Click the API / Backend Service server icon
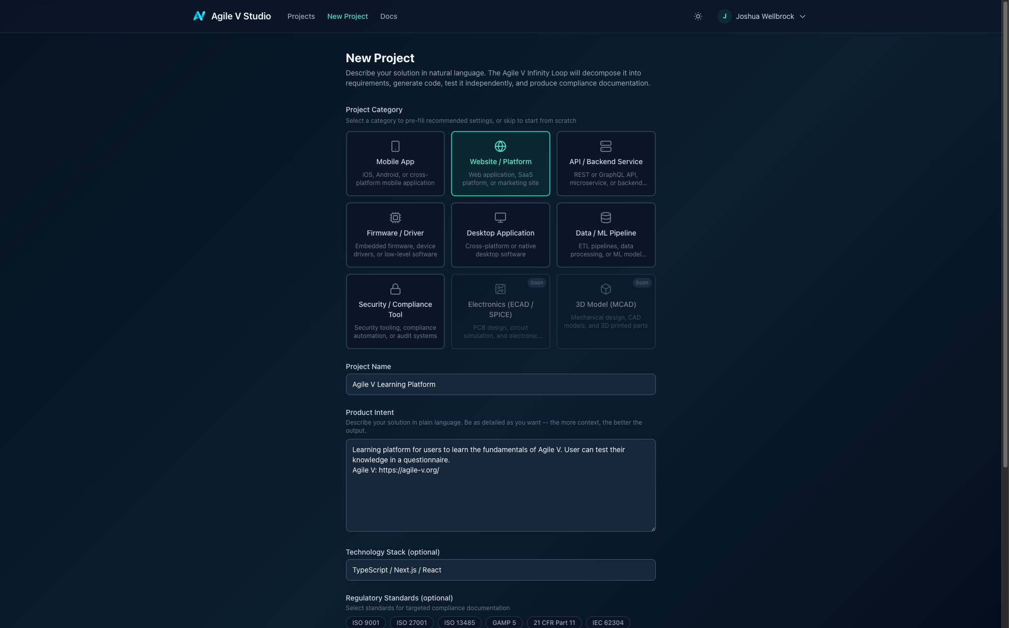Image resolution: width=1009 pixels, height=628 pixels. coord(605,146)
